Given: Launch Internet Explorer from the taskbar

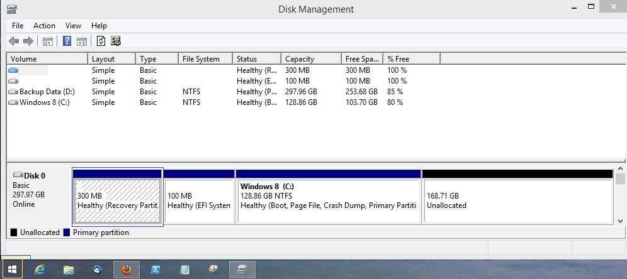Looking at the screenshot, I should (x=39, y=270).
